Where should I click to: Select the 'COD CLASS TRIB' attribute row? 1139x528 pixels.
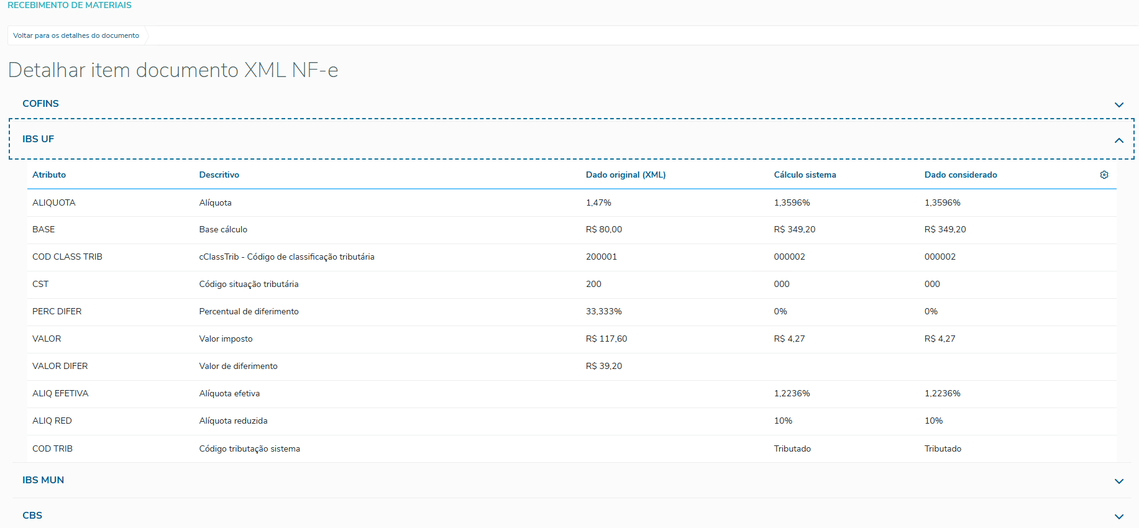point(67,257)
